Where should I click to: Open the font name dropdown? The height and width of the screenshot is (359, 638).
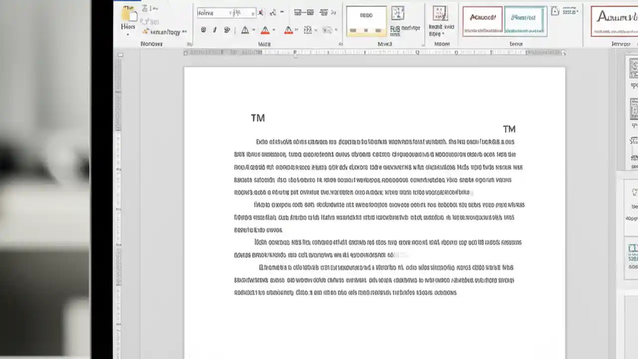pyautogui.click(x=231, y=12)
